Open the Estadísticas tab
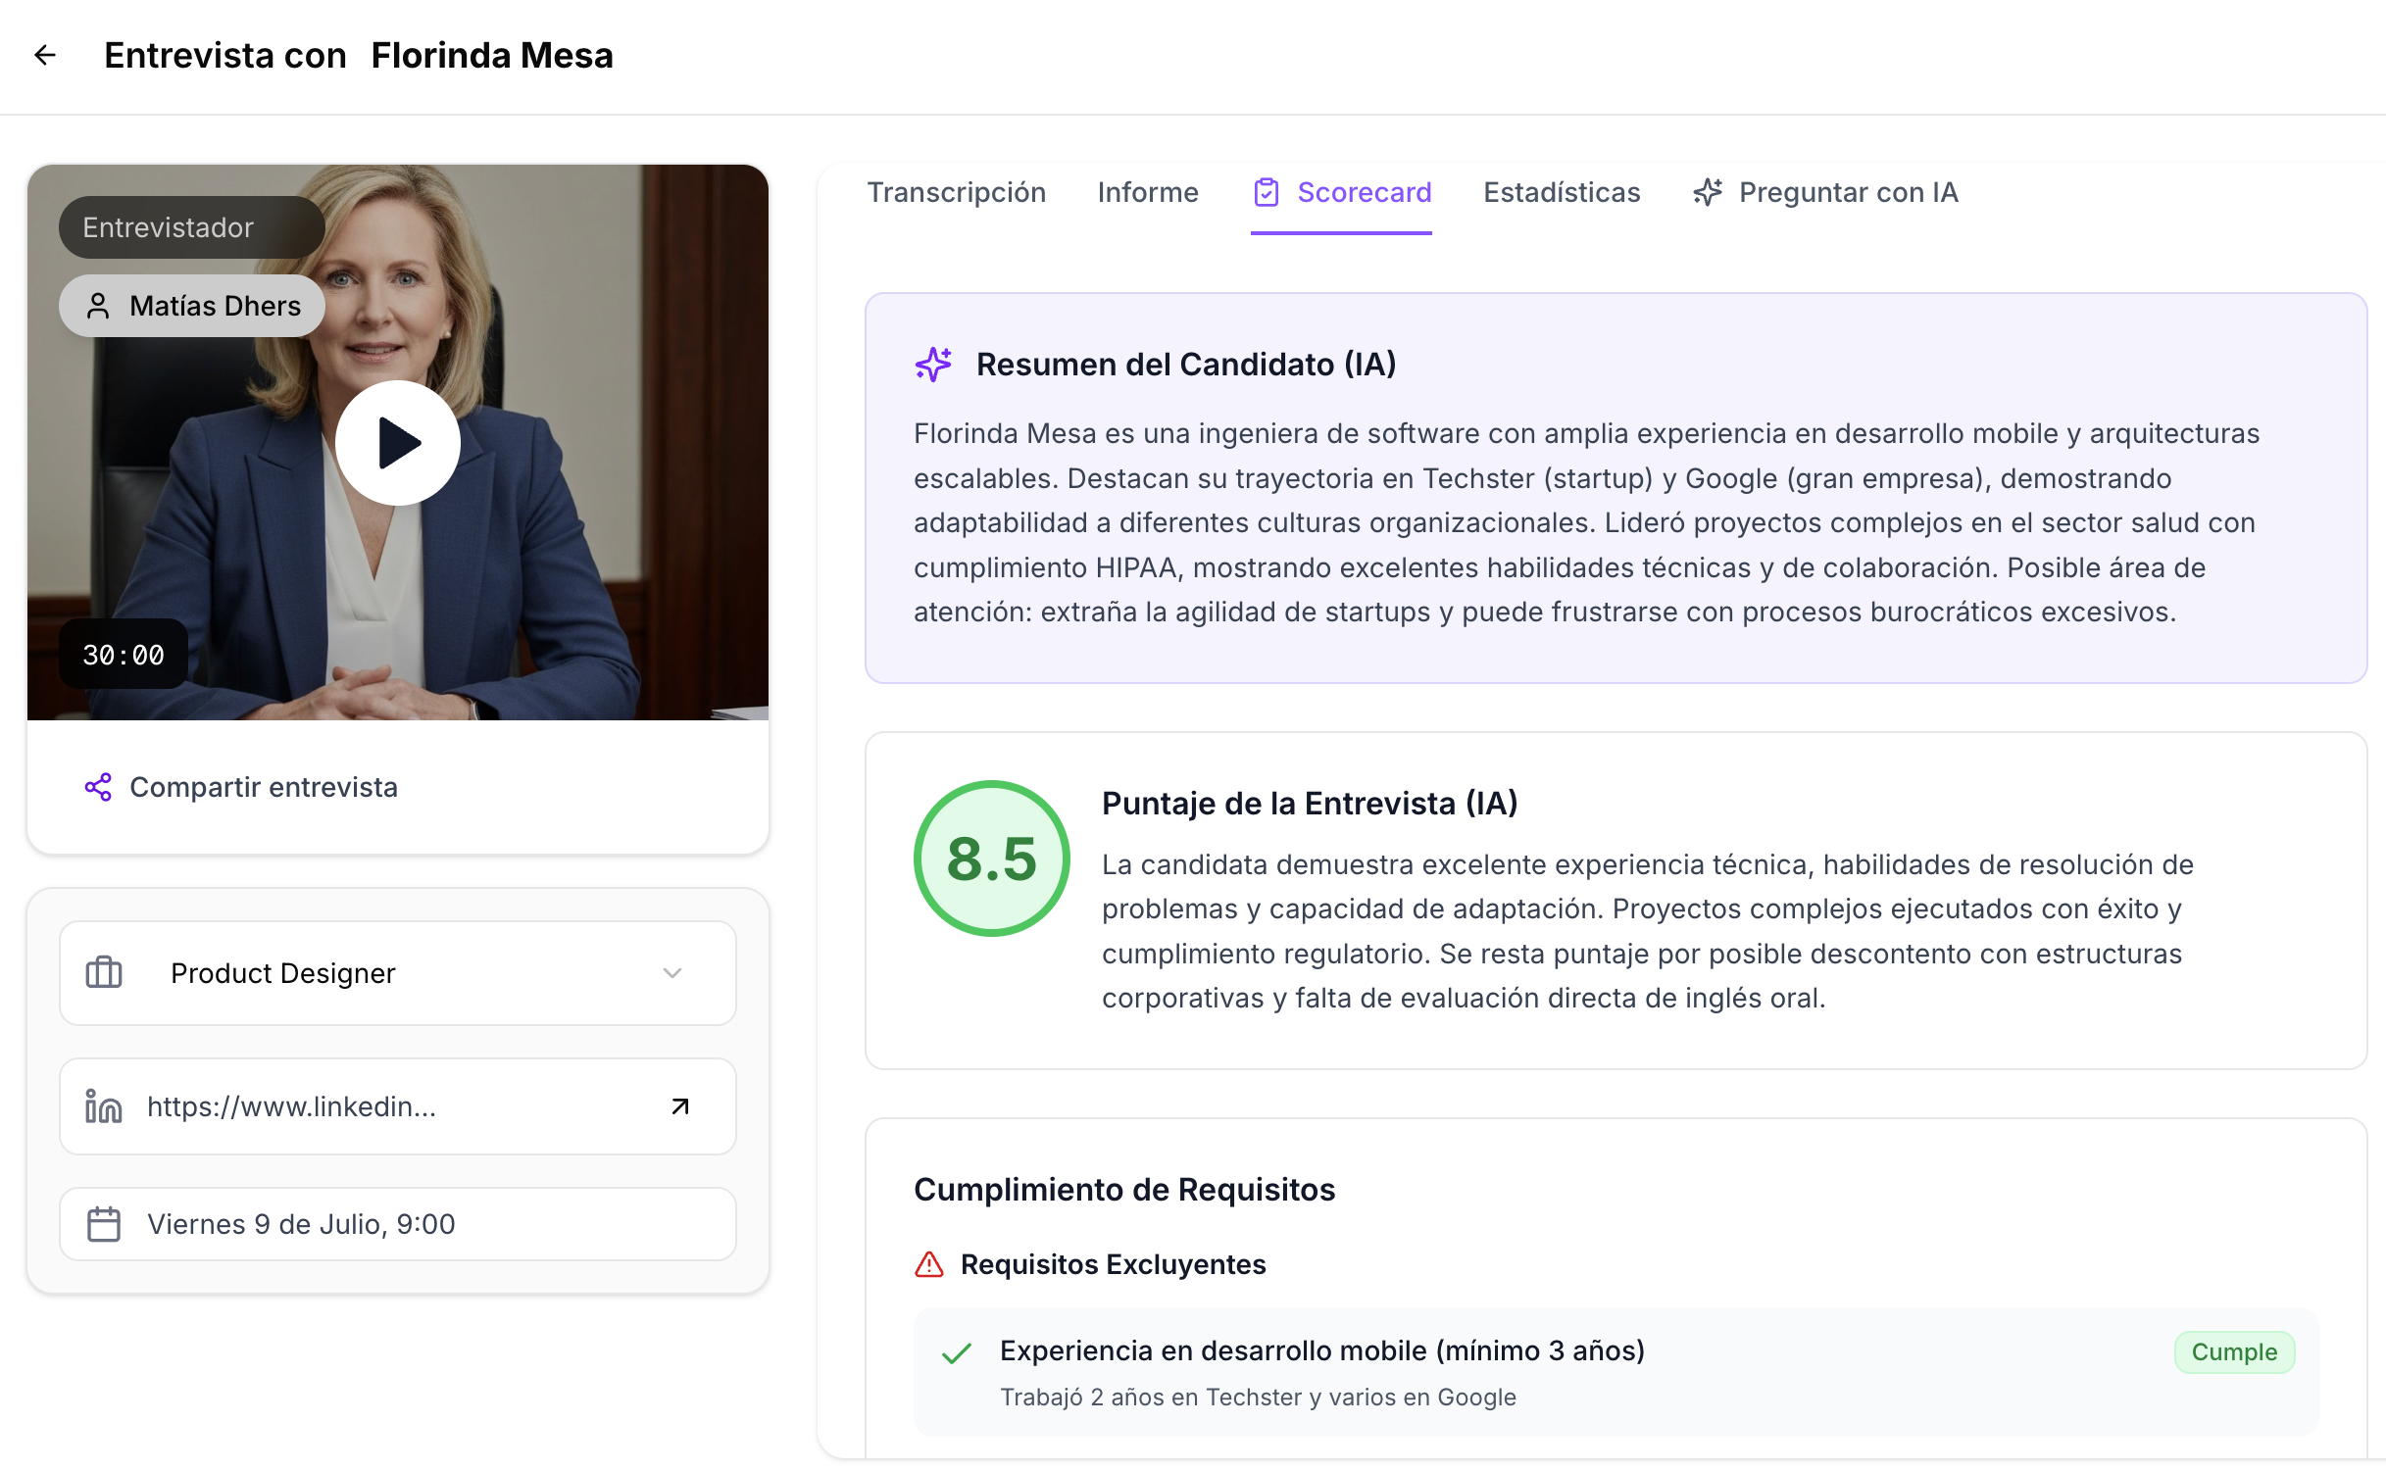 [1561, 192]
